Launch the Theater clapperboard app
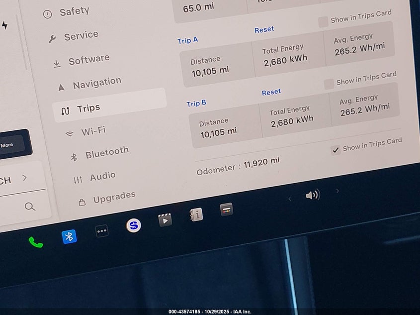The width and height of the screenshot is (420, 315). [165, 219]
